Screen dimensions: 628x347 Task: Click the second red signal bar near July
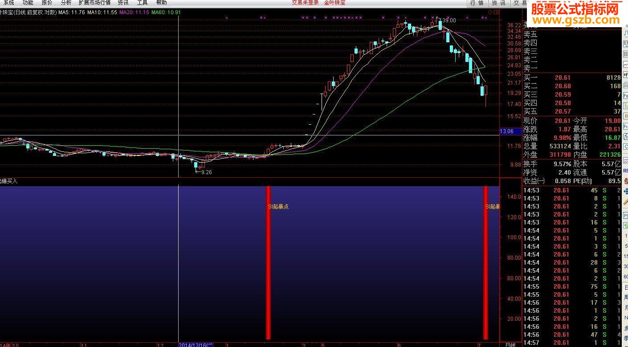pyautogui.click(x=485, y=263)
